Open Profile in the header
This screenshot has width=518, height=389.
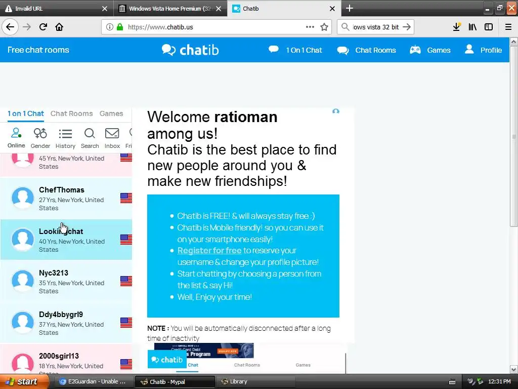coord(483,50)
